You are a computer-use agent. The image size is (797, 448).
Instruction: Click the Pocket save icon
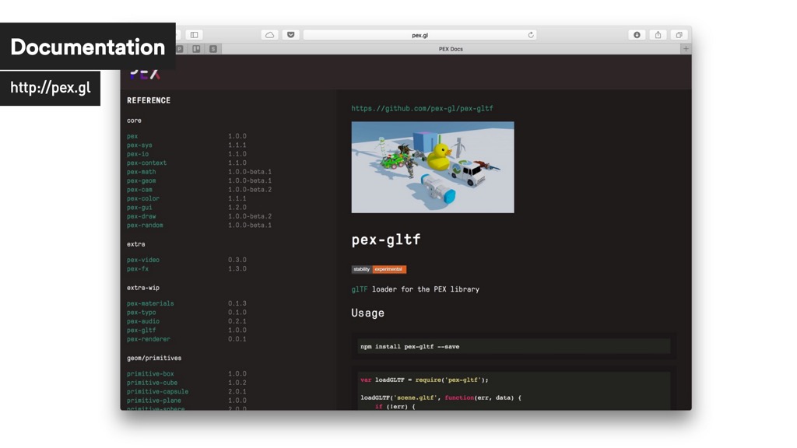tap(291, 35)
